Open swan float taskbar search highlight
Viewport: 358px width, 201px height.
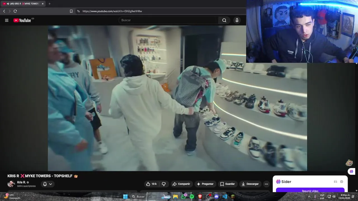coord(166,197)
